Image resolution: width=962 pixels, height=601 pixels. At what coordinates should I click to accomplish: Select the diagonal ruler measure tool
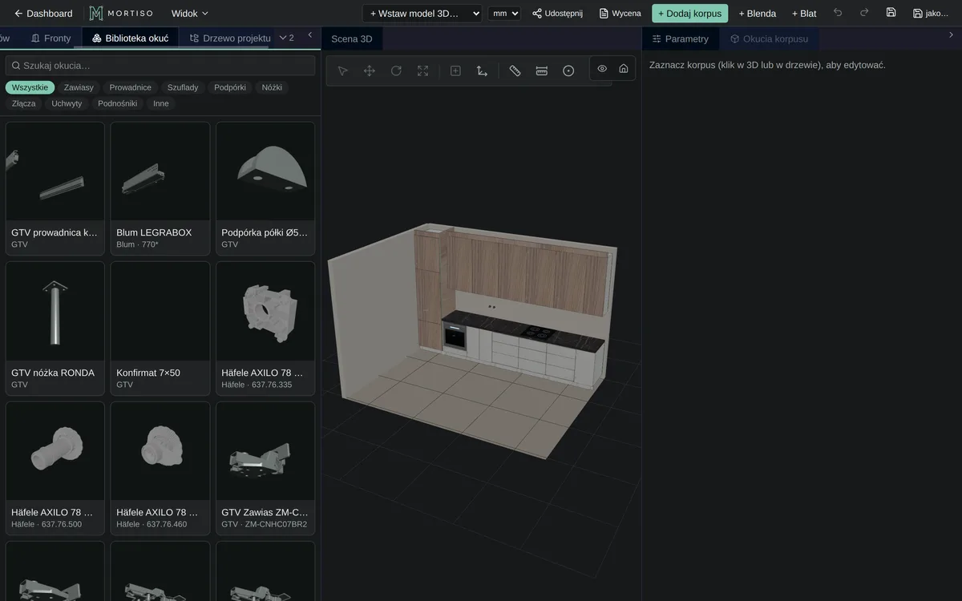pyautogui.click(x=515, y=71)
